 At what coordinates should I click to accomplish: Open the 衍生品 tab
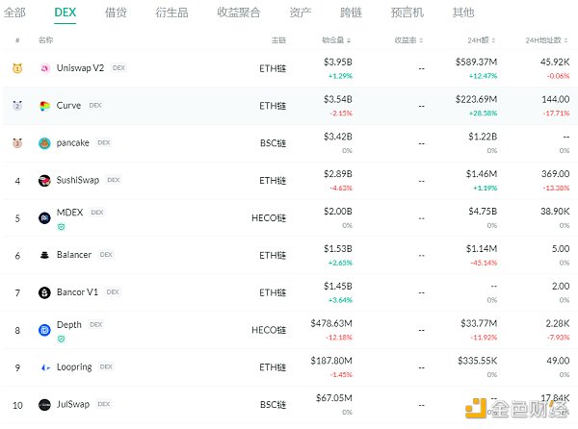pyautogui.click(x=171, y=13)
